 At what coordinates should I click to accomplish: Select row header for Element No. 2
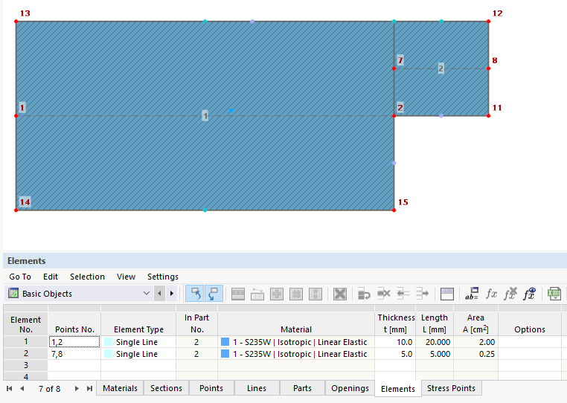pos(26,353)
